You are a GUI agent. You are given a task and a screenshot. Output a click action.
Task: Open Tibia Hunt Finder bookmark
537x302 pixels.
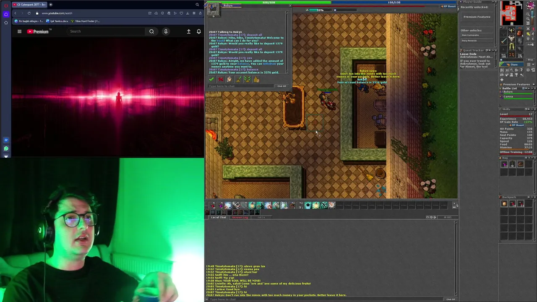[x=85, y=21]
